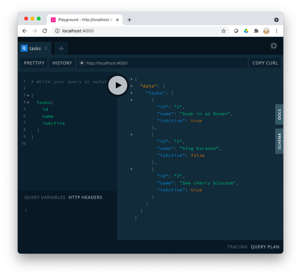Screen dimensions: 301x277
Task: Collapse the "data" object in the response
Action: pos(132,86)
